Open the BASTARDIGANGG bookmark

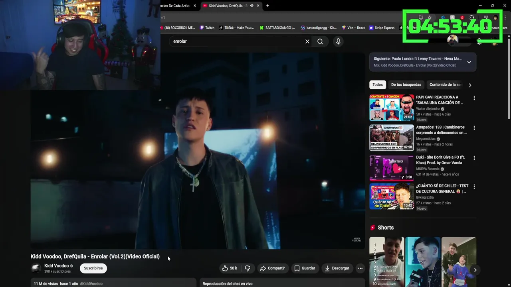(277, 28)
